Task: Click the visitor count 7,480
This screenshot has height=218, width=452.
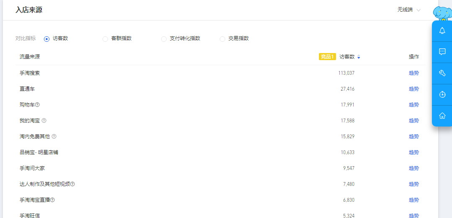Action: 349,184
